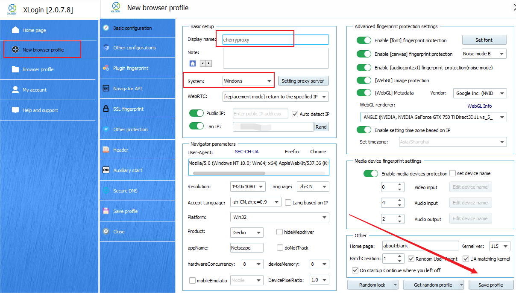Click the Plugin fingerprint sidebar icon
Screen dimensions: 516x293
[106, 68]
